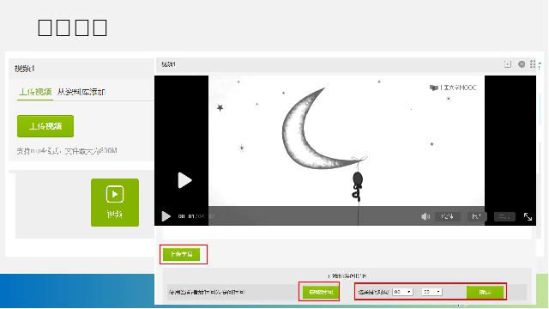
Task: Click the green confirm button beside the time dropdowns
Action: point(485,292)
